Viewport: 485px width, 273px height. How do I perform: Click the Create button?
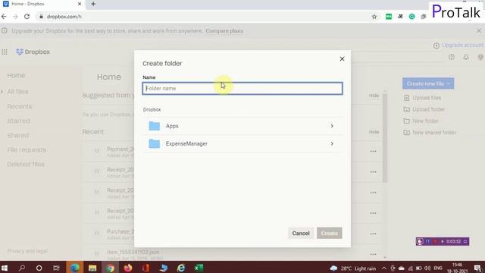pos(330,234)
